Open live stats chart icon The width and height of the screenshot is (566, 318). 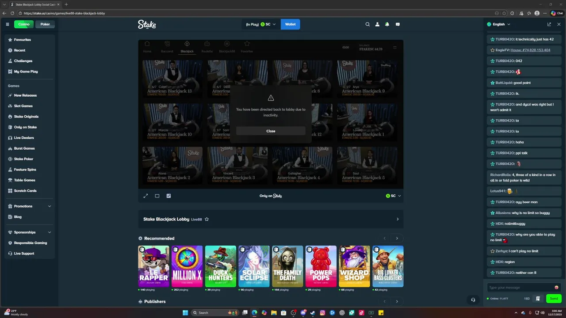point(168,196)
